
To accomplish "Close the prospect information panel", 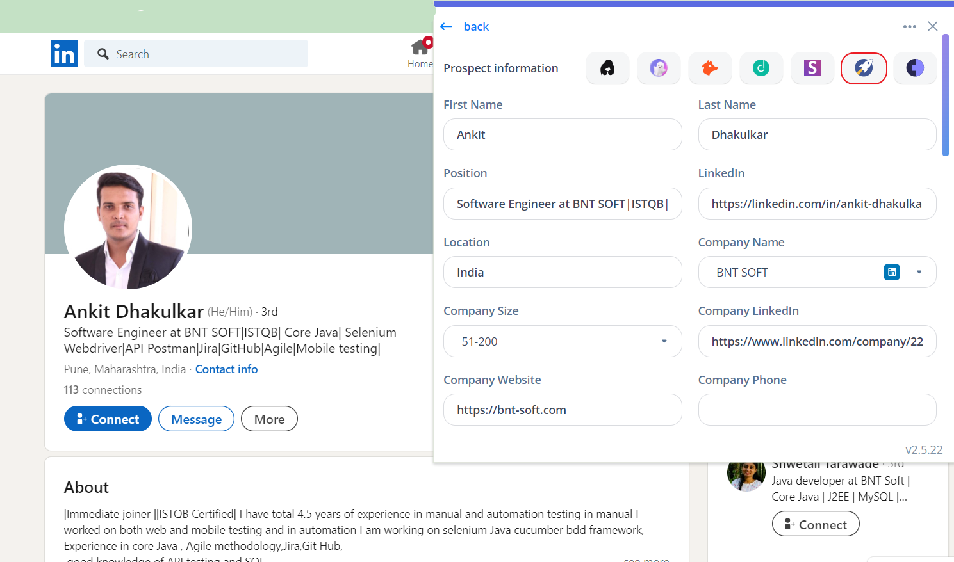I will click(933, 26).
